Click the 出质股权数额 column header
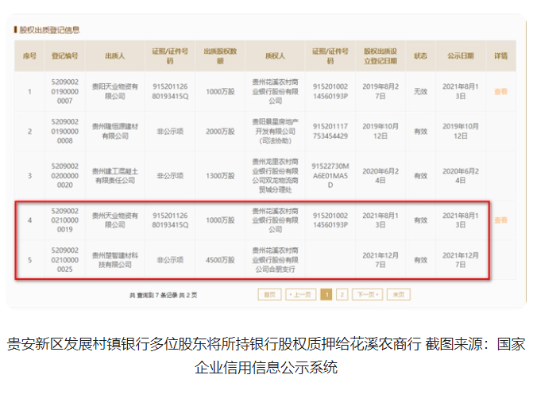 tap(220, 56)
